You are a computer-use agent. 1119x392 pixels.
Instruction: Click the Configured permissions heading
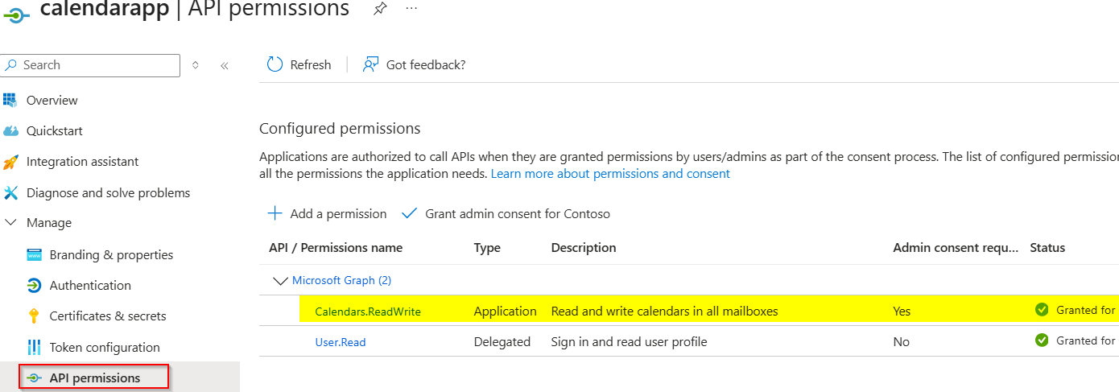coord(340,129)
